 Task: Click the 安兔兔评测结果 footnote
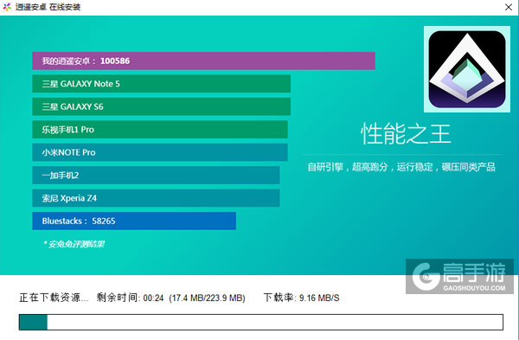pyautogui.click(x=74, y=244)
